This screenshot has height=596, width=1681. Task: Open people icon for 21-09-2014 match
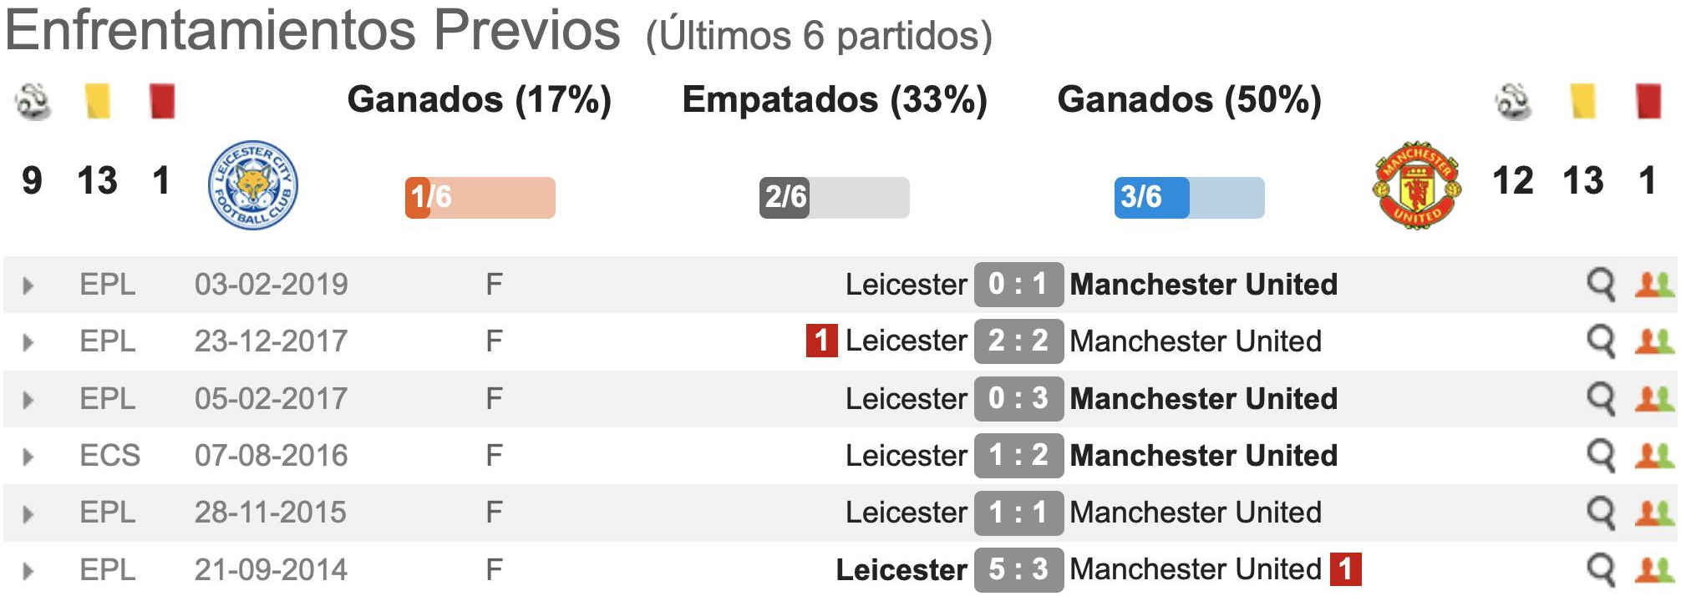(x=1654, y=570)
